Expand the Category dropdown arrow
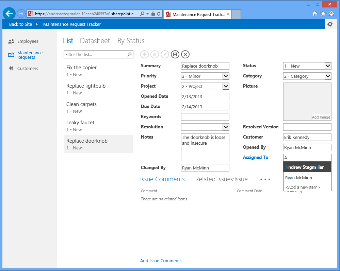The image size is (340, 271). tap(328, 76)
